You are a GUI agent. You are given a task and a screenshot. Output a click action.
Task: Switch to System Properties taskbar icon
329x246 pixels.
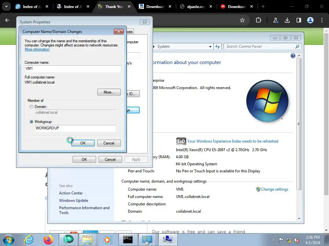(168, 240)
